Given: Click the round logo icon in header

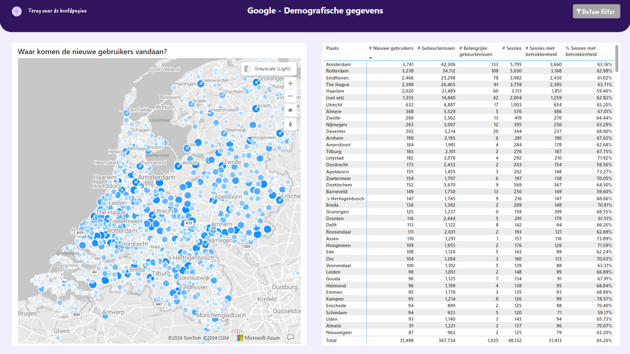Looking at the screenshot, I should [17, 11].
